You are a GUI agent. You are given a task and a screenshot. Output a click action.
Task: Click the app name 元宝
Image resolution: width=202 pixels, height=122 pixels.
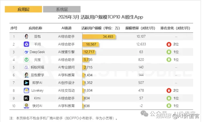coord(37,60)
